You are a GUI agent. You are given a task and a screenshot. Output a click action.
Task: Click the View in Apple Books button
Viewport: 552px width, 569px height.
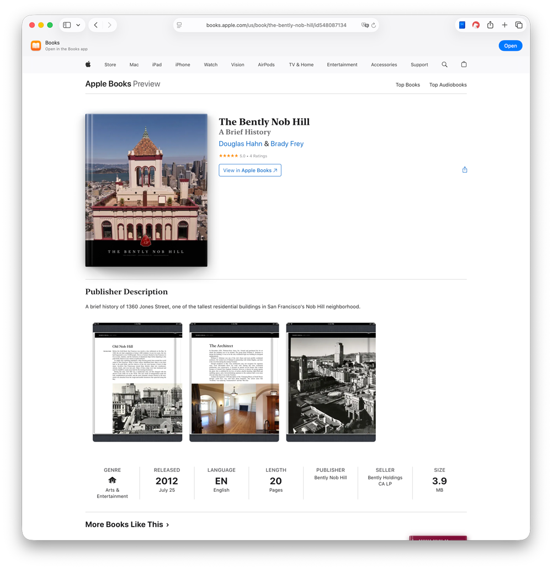click(x=250, y=171)
